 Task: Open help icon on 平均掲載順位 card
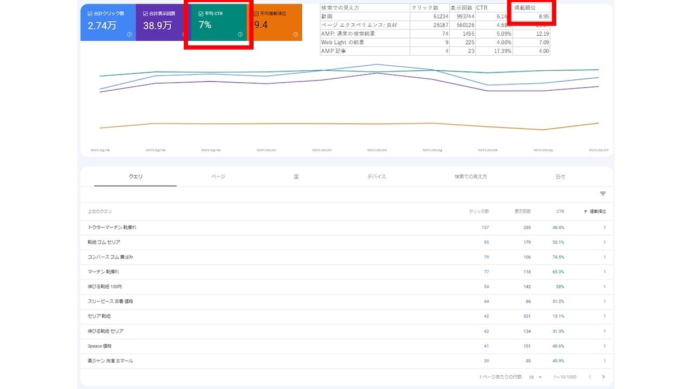tap(296, 35)
